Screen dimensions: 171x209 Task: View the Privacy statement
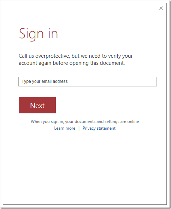(x=99, y=128)
